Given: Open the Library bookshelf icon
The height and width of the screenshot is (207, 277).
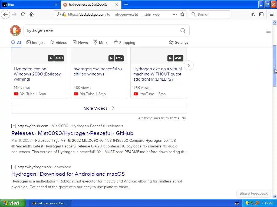Looking at the screenshot, I should click(253, 15).
